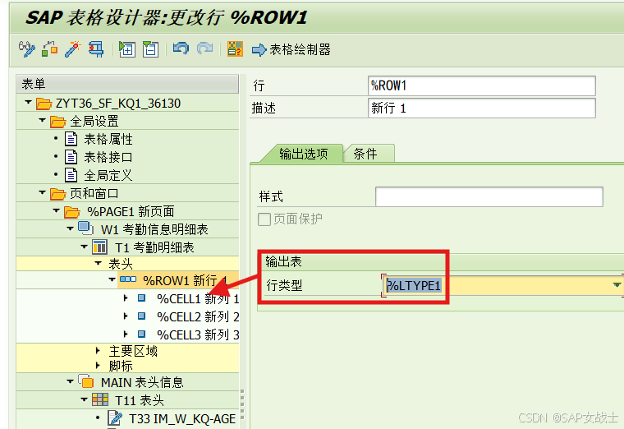
Task: Click the T11 表头 template grid icon
Action: click(x=100, y=399)
